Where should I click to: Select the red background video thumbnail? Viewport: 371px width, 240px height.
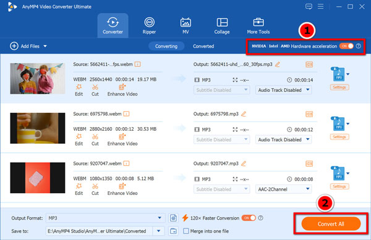coord(38,178)
